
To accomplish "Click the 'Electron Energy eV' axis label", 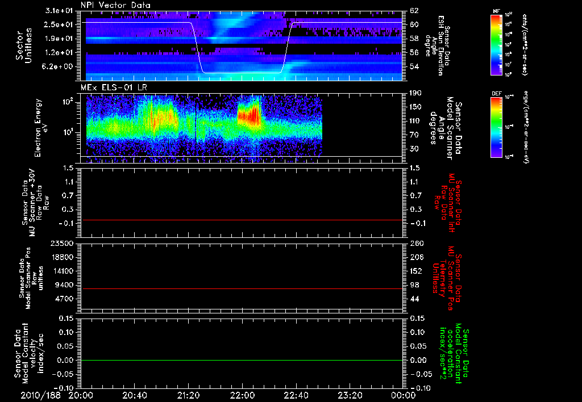I will 41,128.
